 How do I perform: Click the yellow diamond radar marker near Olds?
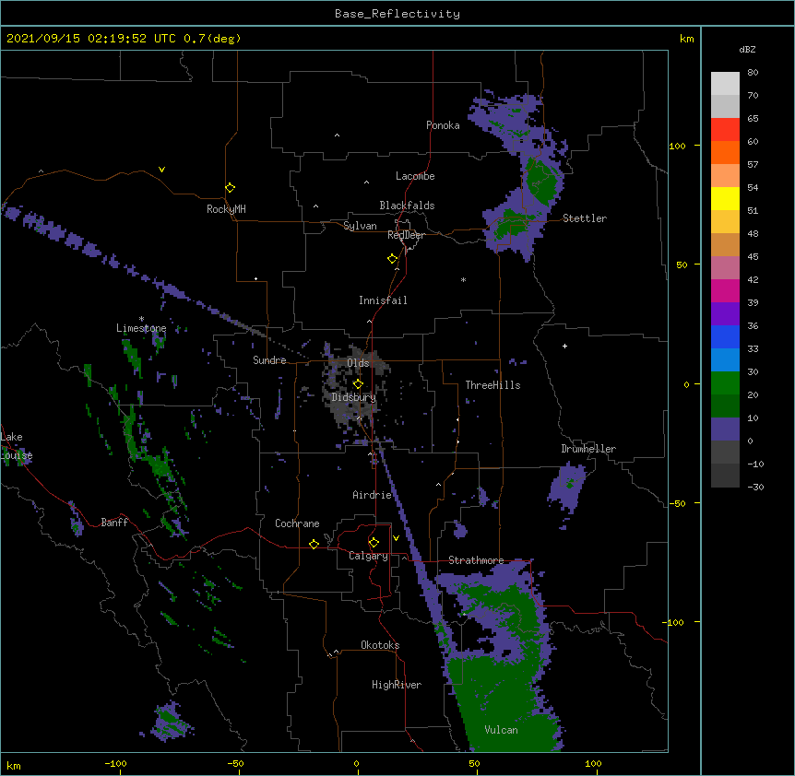358,383
